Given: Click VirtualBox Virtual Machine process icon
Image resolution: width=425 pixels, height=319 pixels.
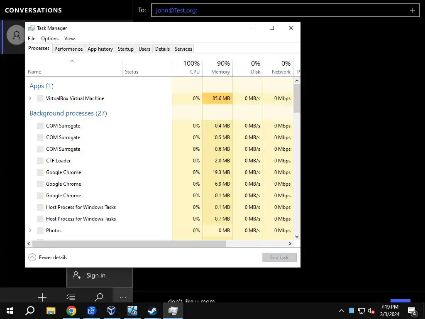Looking at the screenshot, I should (40, 98).
